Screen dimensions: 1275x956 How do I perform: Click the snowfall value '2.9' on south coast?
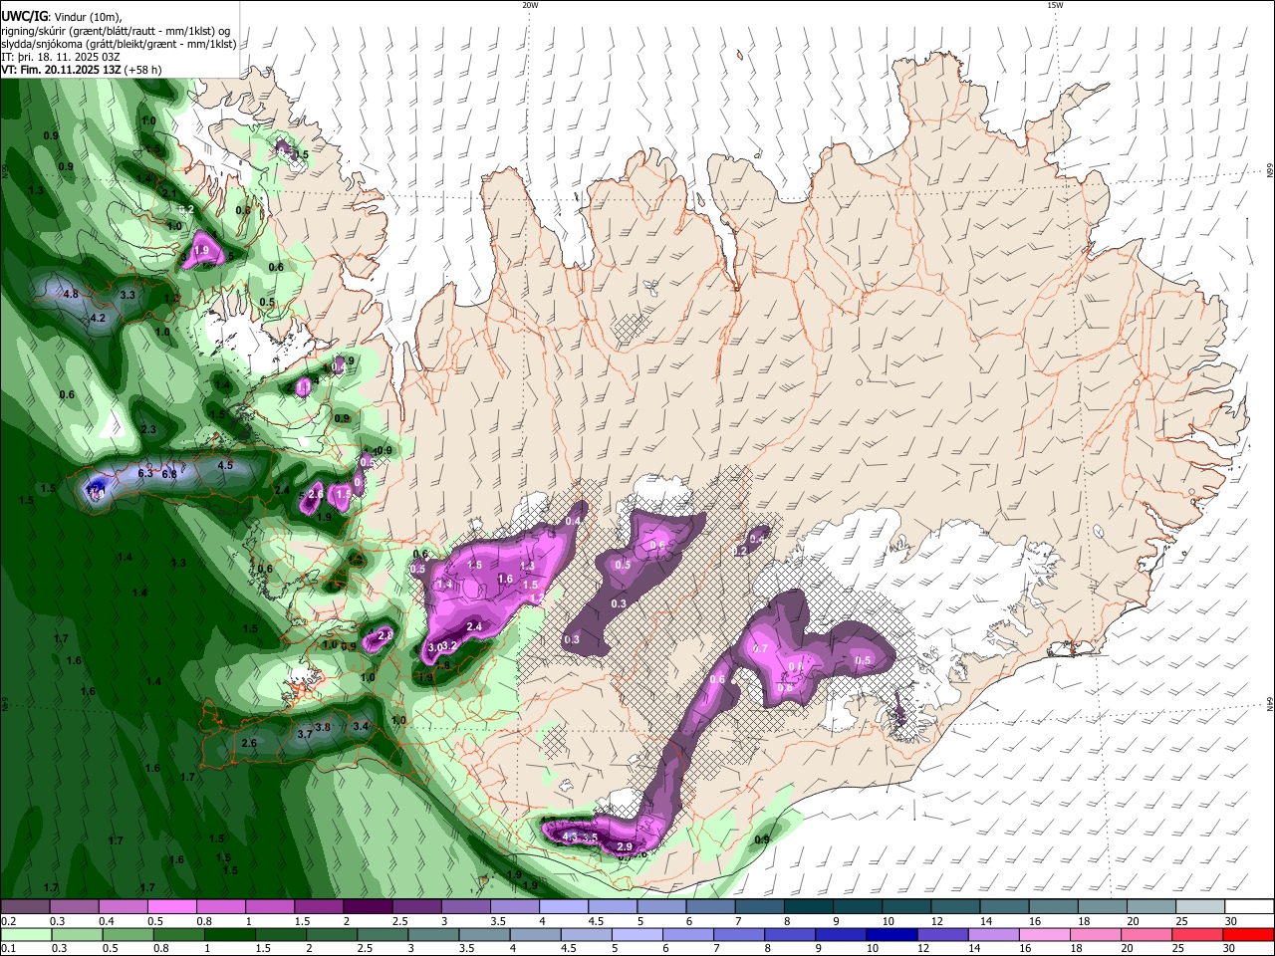pyautogui.click(x=625, y=847)
